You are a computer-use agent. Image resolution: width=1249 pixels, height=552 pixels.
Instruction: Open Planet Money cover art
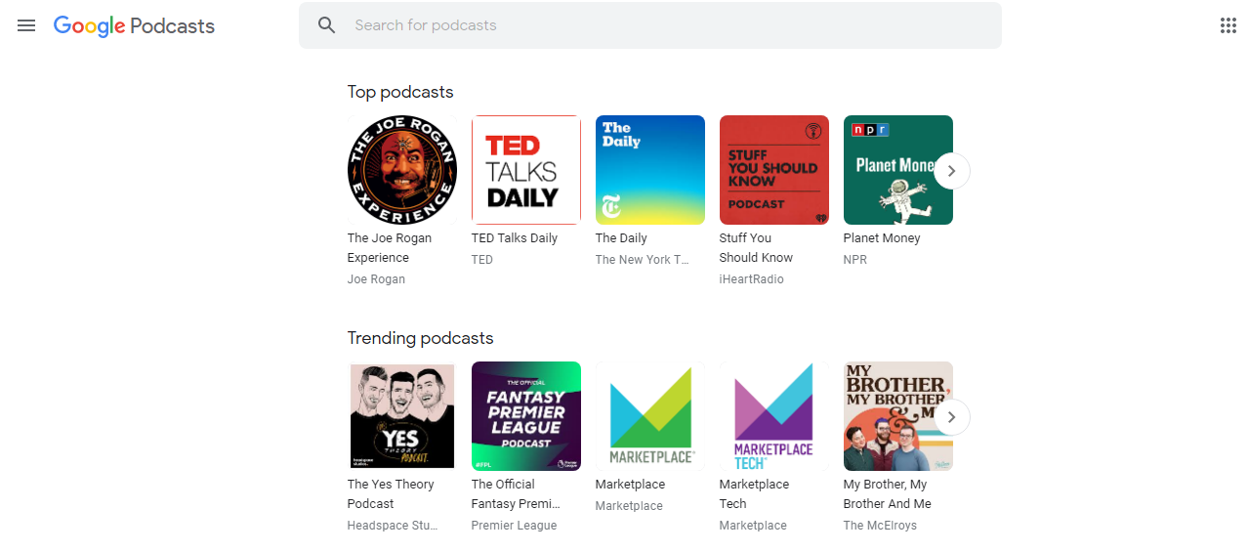[898, 170]
